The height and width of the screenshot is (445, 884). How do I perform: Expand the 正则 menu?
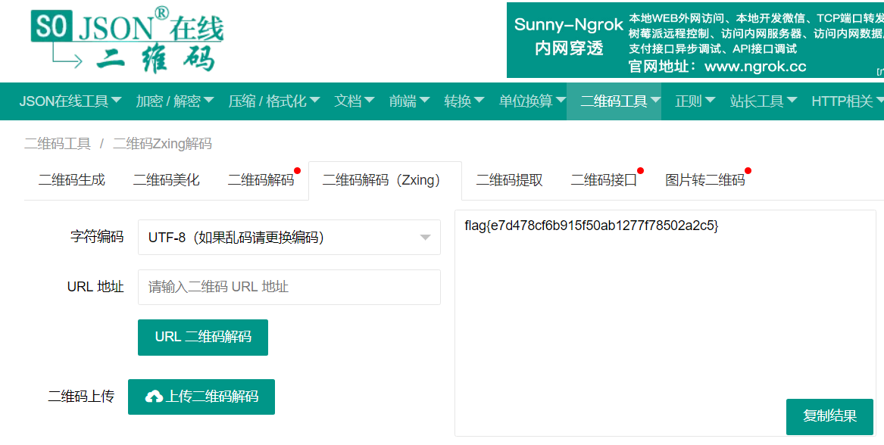coord(695,101)
